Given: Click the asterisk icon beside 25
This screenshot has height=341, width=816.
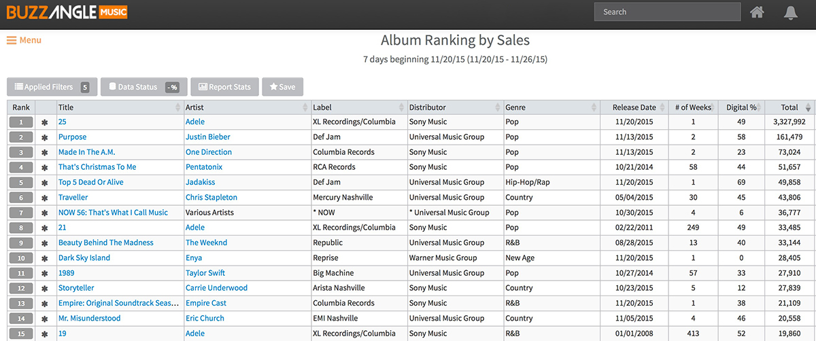Looking at the screenshot, I should pyautogui.click(x=45, y=122).
